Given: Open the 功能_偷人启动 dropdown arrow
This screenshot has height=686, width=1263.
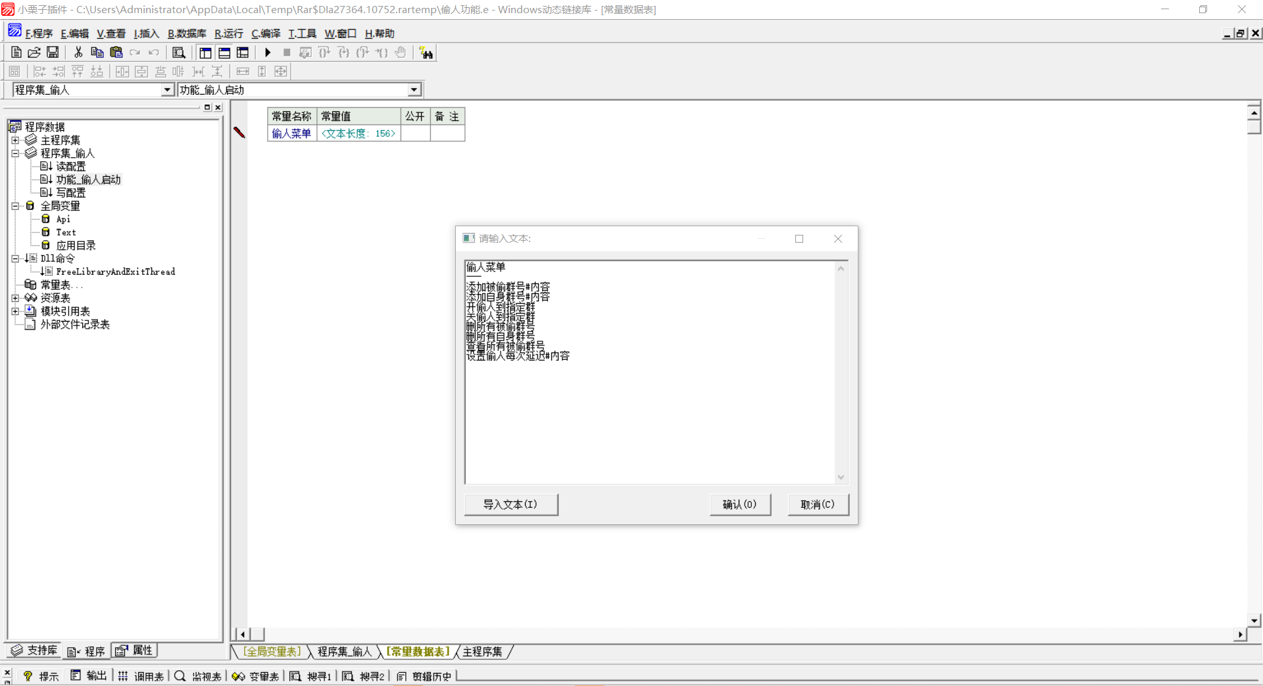Looking at the screenshot, I should [414, 90].
